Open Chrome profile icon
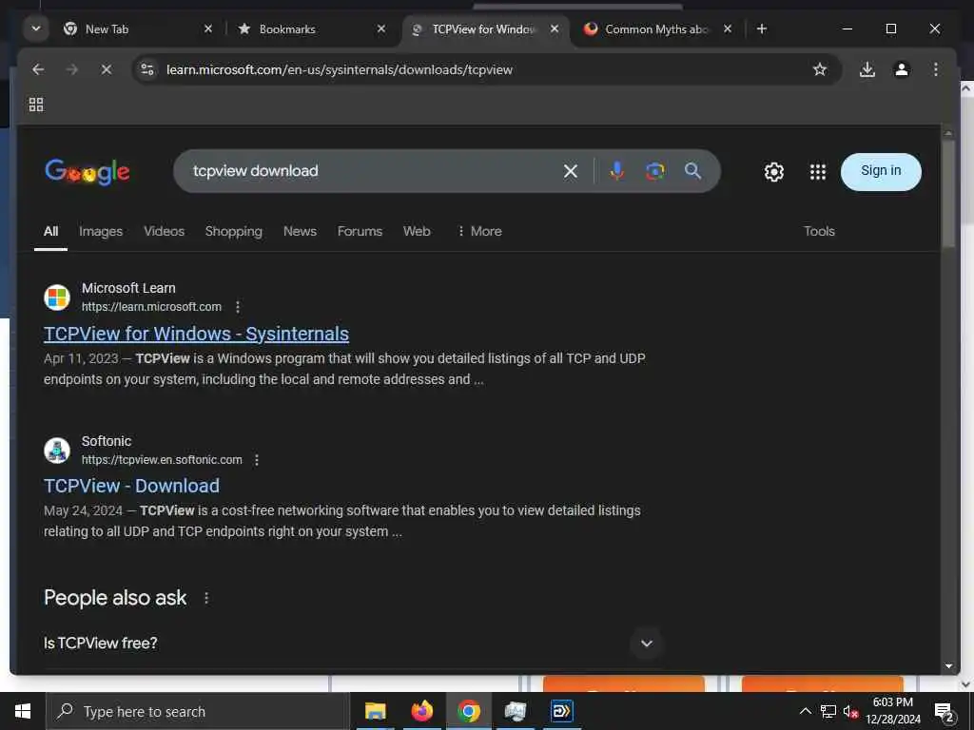974x730 pixels. pos(902,69)
